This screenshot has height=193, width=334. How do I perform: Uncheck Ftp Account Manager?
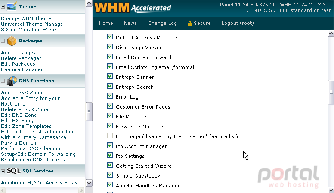coord(110,145)
